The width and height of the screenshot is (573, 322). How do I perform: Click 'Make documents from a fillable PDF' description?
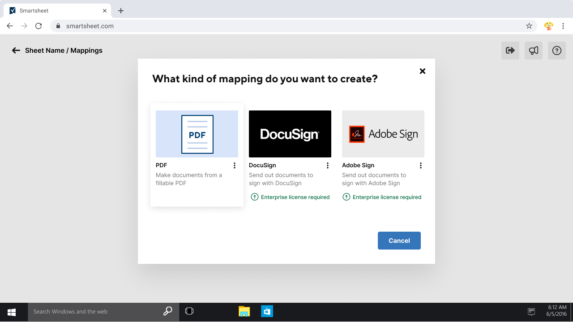[x=189, y=179]
